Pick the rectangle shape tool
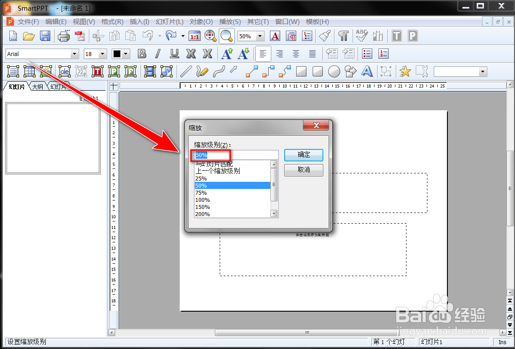Image resolution: width=515 pixels, height=349 pixels. point(301,71)
